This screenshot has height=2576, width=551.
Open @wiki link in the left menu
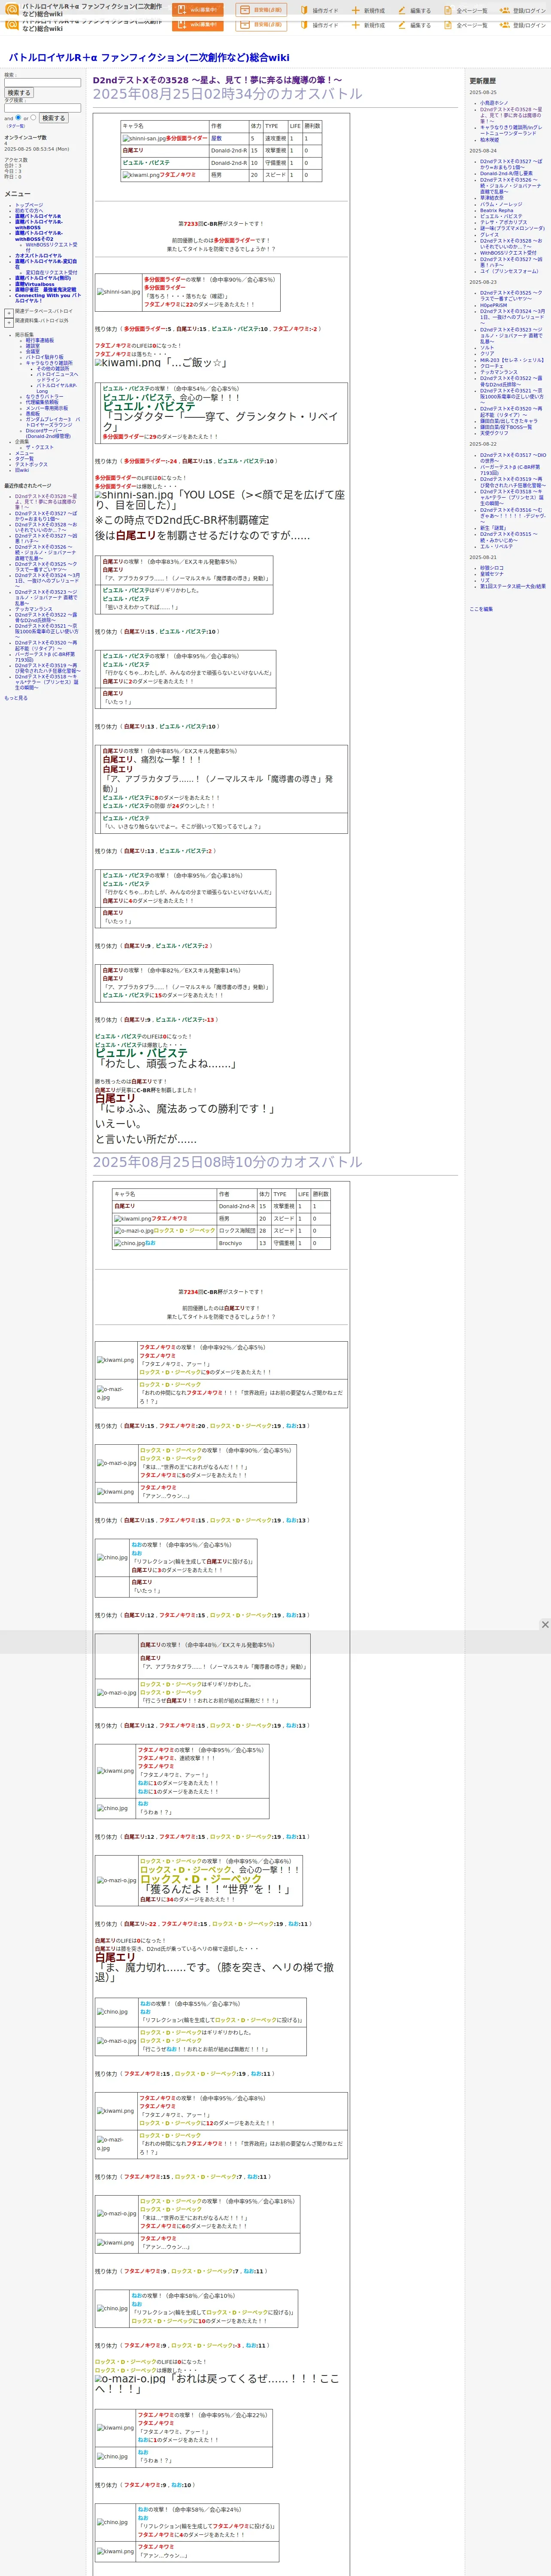coord(22,470)
